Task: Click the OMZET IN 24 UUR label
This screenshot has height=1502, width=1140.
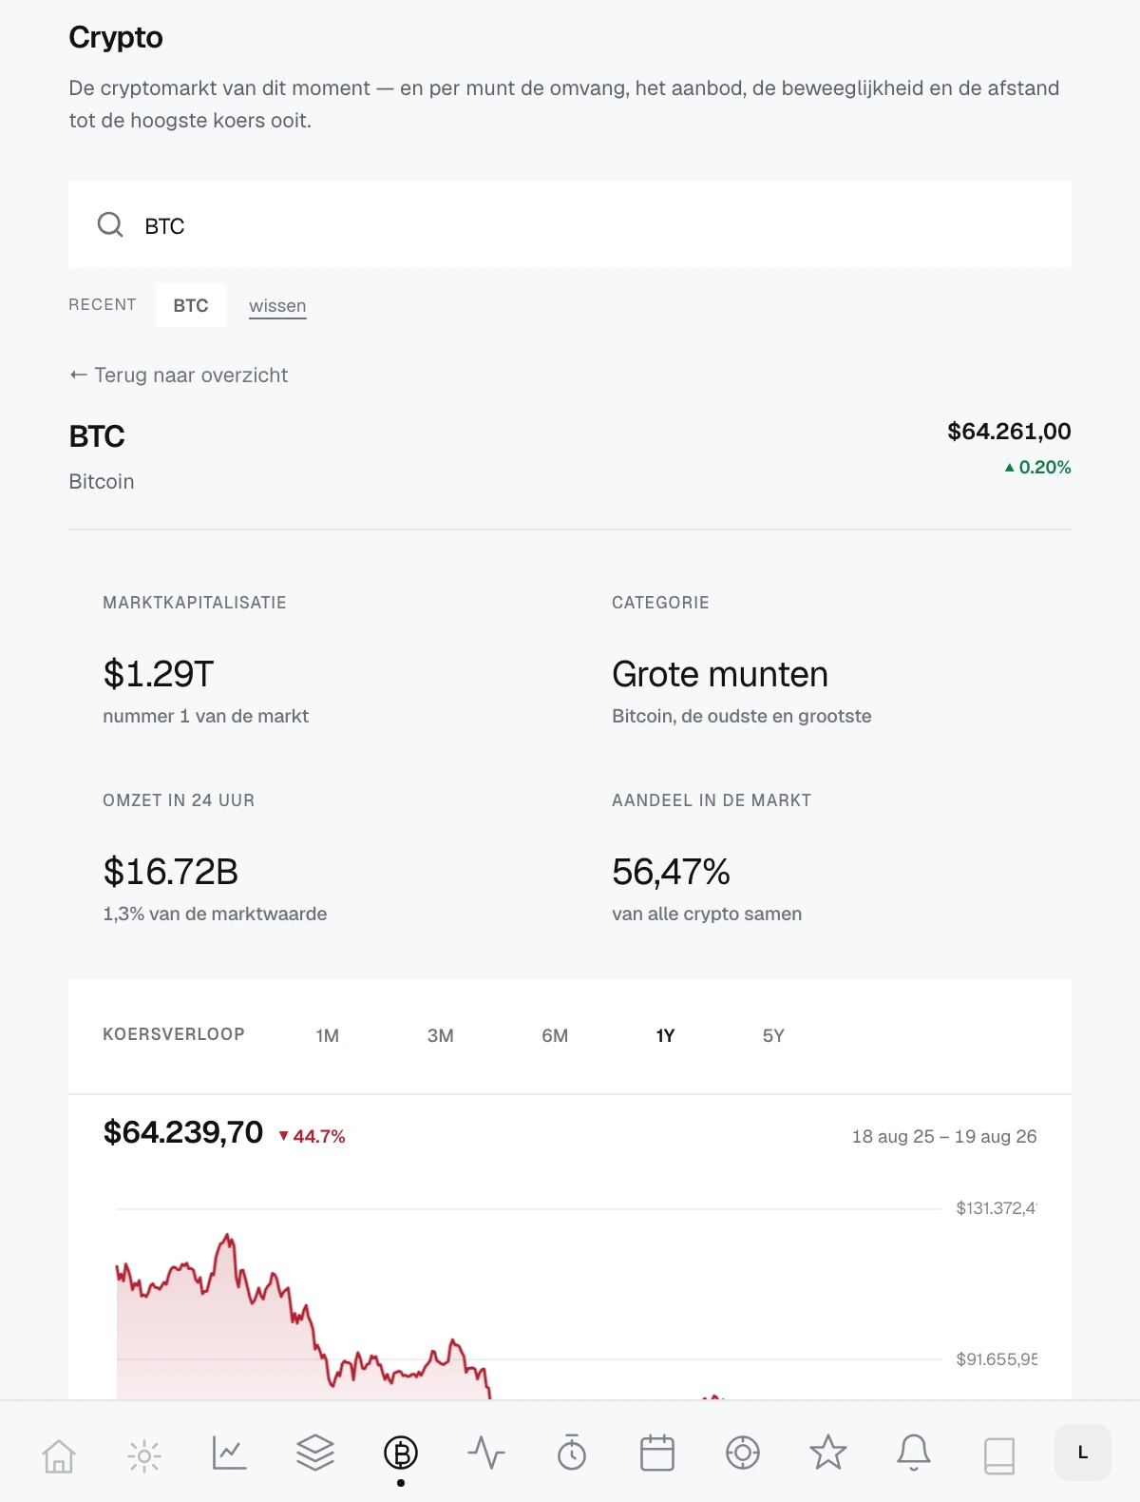Action: pyautogui.click(x=179, y=800)
